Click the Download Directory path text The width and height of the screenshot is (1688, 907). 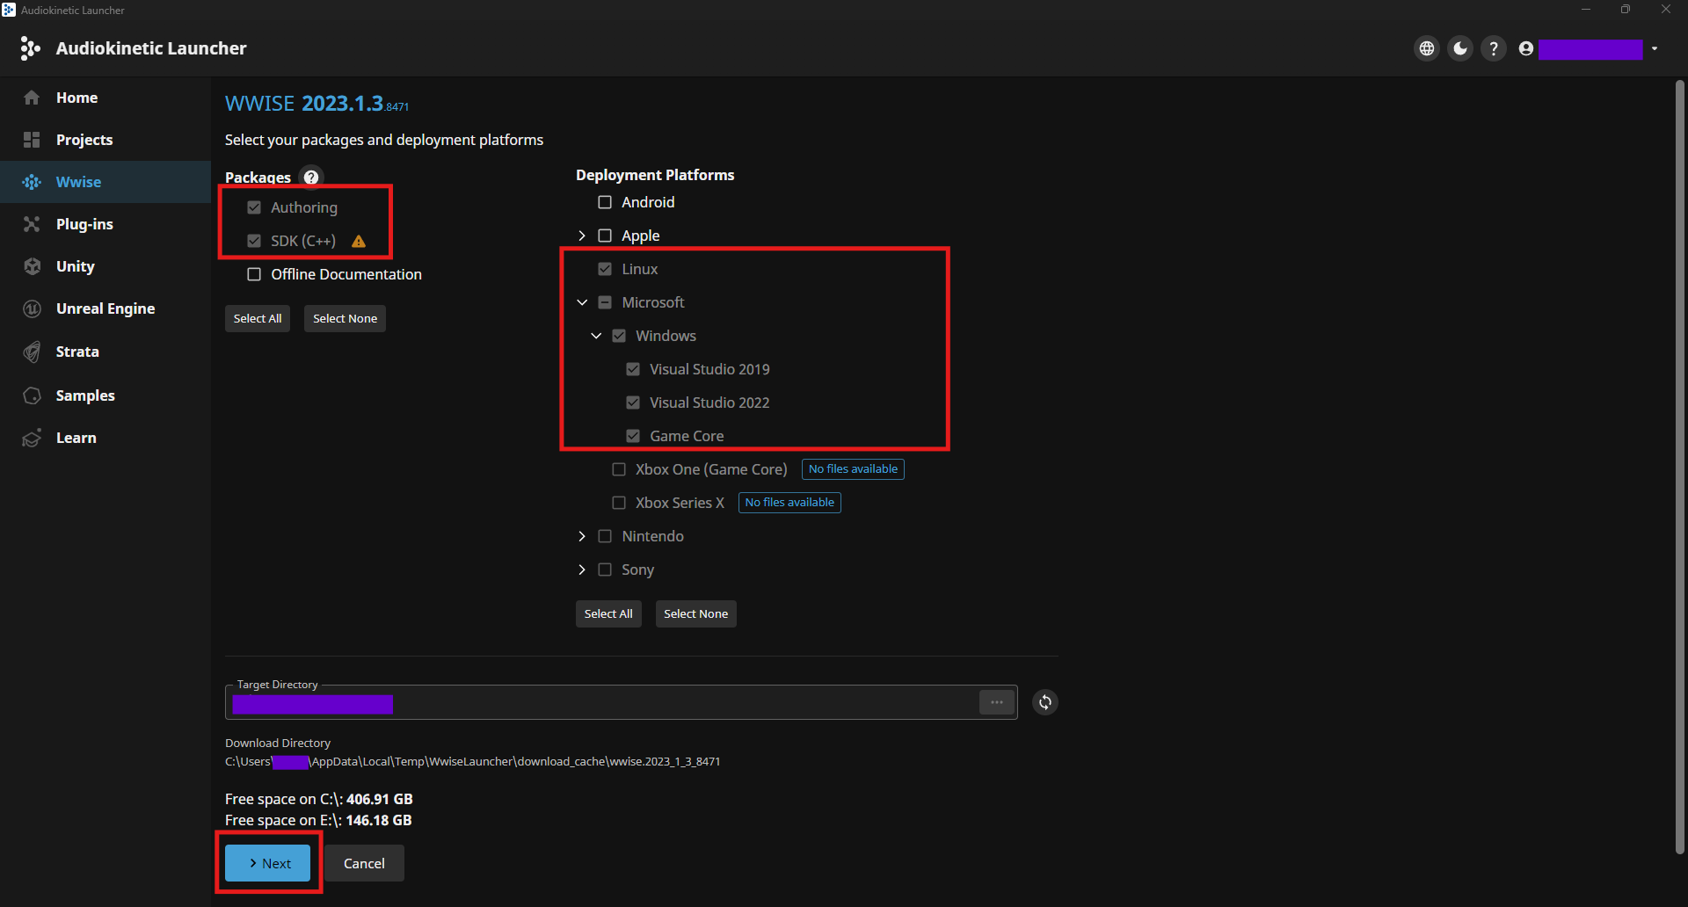click(473, 762)
